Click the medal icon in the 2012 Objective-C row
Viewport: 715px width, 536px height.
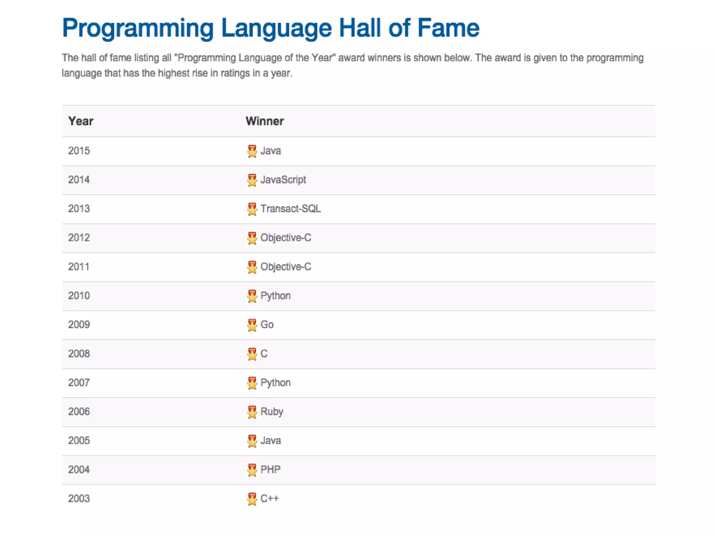coord(252,238)
